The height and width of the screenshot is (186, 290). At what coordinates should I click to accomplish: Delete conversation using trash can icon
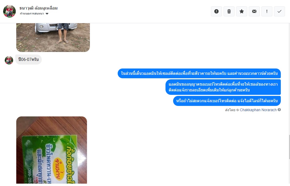click(229, 11)
